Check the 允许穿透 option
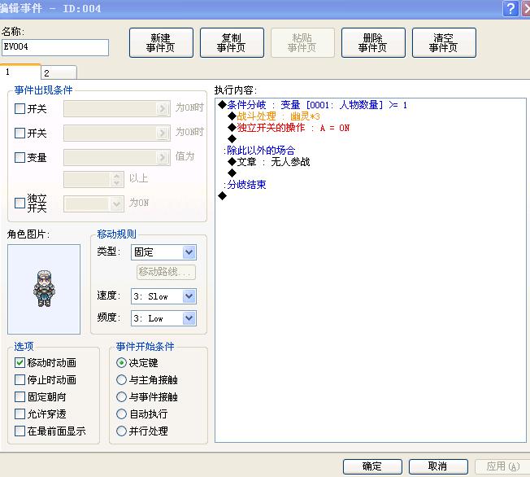 (x=20, y=414)
